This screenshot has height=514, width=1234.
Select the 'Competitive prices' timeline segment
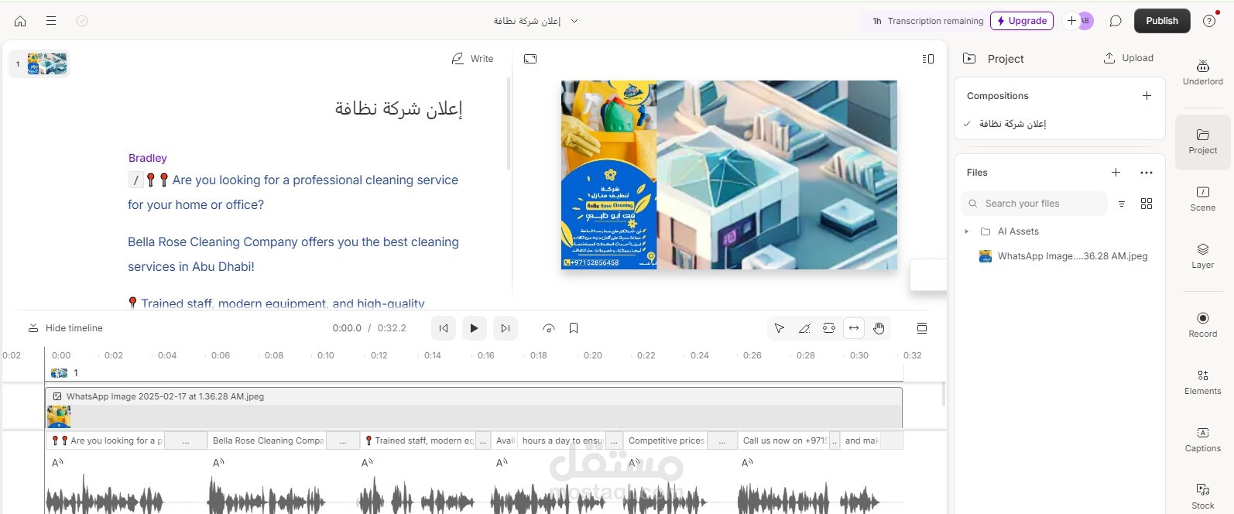[665, 440]
